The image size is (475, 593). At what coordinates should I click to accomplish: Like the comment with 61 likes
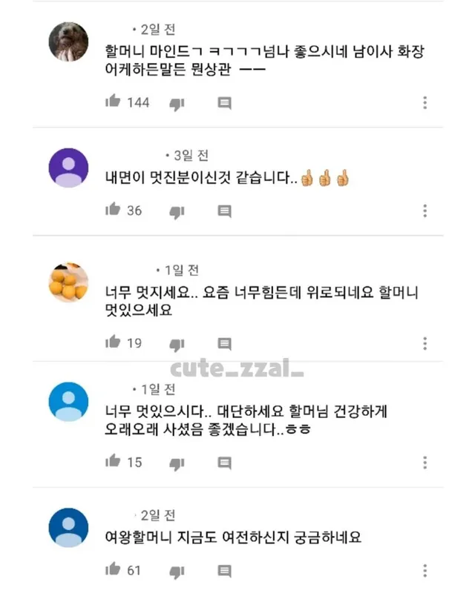(x=113, y=569)
